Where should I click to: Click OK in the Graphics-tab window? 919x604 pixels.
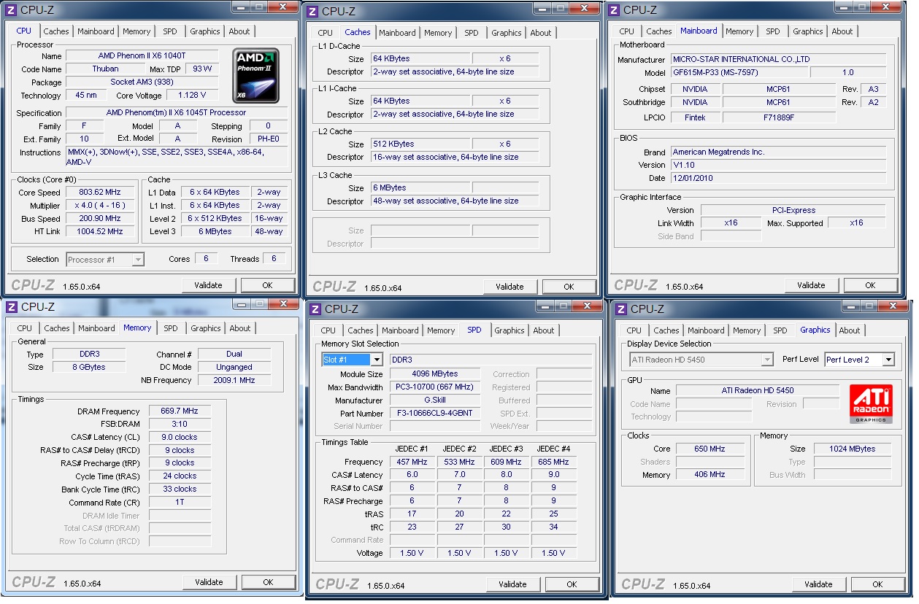point(877,584)
